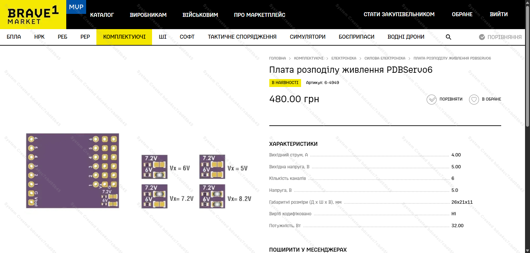Click the checkmark icon beside ПОРІВНЯННЯ
Image resolution: width=530 pixels, height=253 pixels.
point(482,37)
